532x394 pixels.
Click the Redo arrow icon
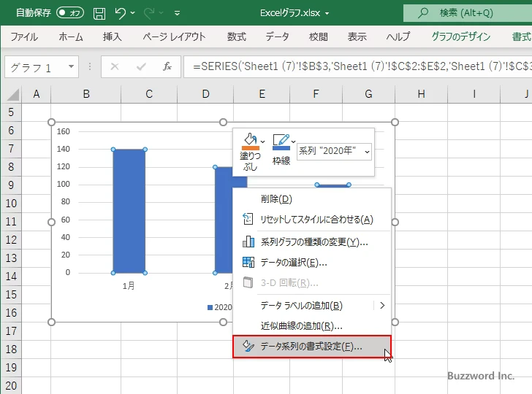148,13
